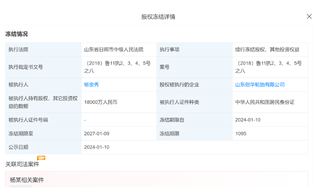Click the 冻结情况 section heading
The width and height of the screenshot is (314, 193).
pos(16,34)
